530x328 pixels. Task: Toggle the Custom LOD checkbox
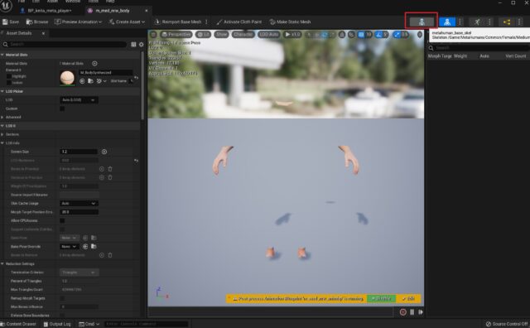click(62, 109)
